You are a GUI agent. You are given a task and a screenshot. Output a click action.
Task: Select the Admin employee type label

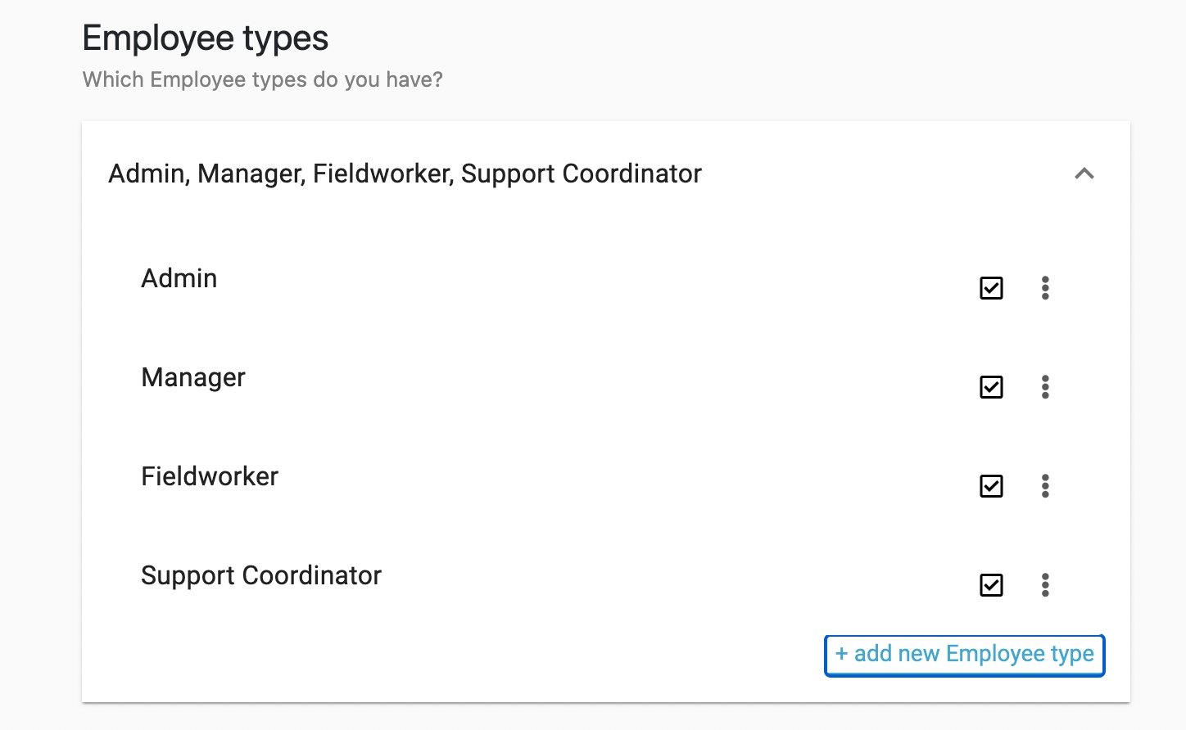pos(179,278)
